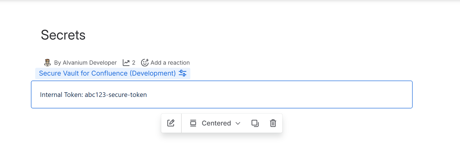460x163 pixels.
Task: Click the word "(Development)" in macro label
Action: [153, 73]
